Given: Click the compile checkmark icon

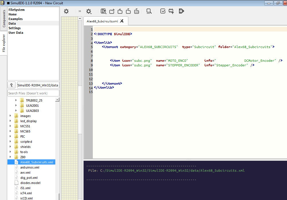Looking at the screenshot, I should click(163, 11).
